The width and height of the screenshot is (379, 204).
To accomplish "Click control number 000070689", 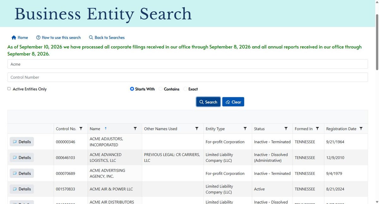I will pos(65,173).
